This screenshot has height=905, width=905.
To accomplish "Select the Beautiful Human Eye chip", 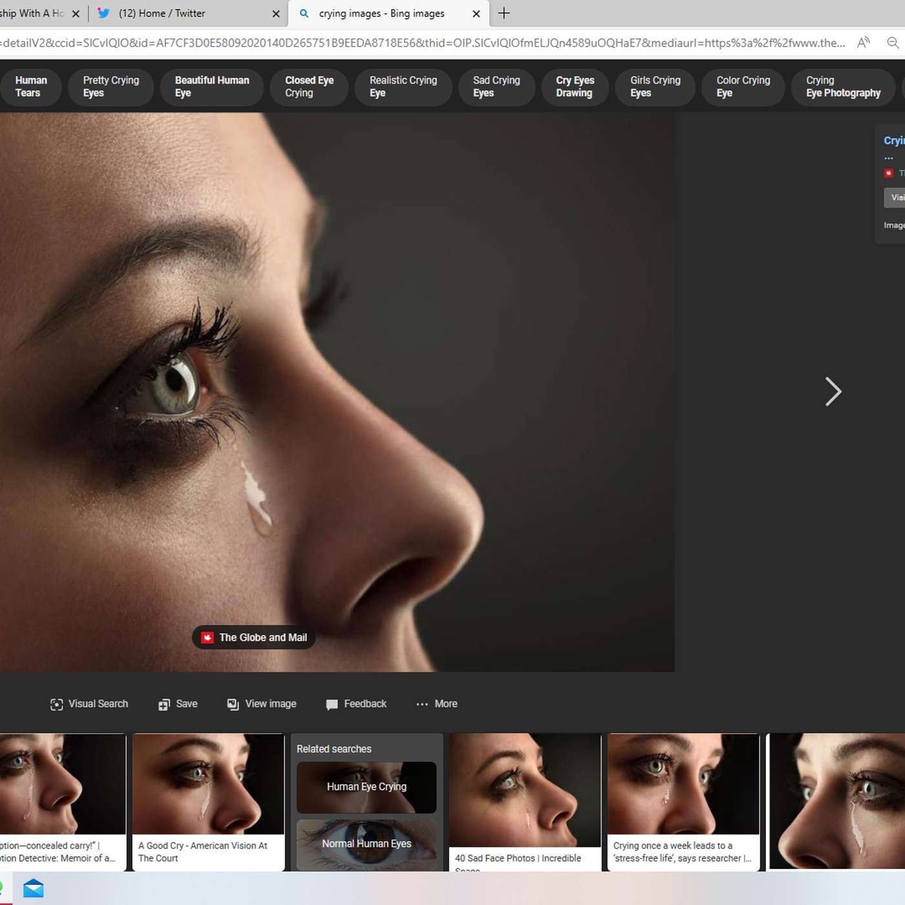I will pos(211,87).
